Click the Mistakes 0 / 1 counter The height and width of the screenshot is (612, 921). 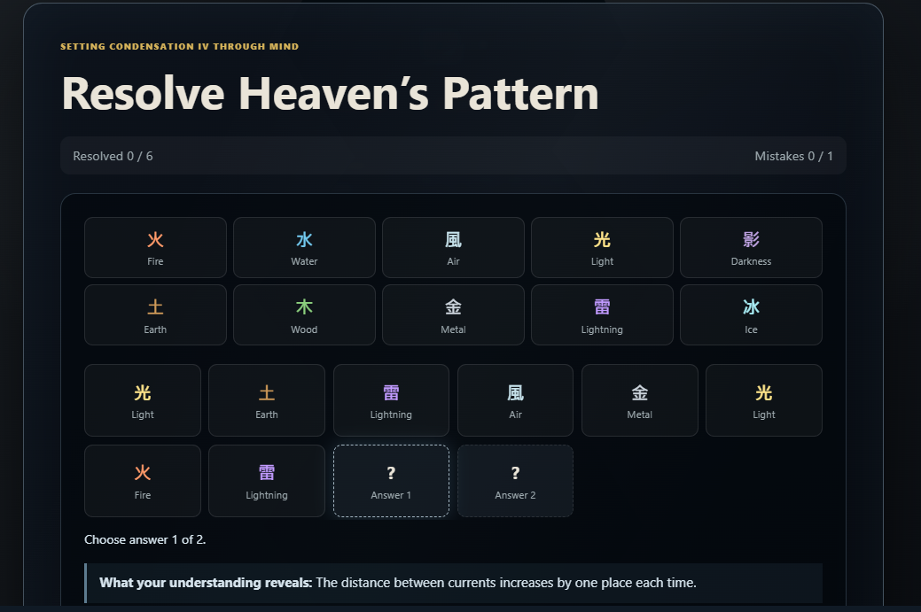coord(793,156)
